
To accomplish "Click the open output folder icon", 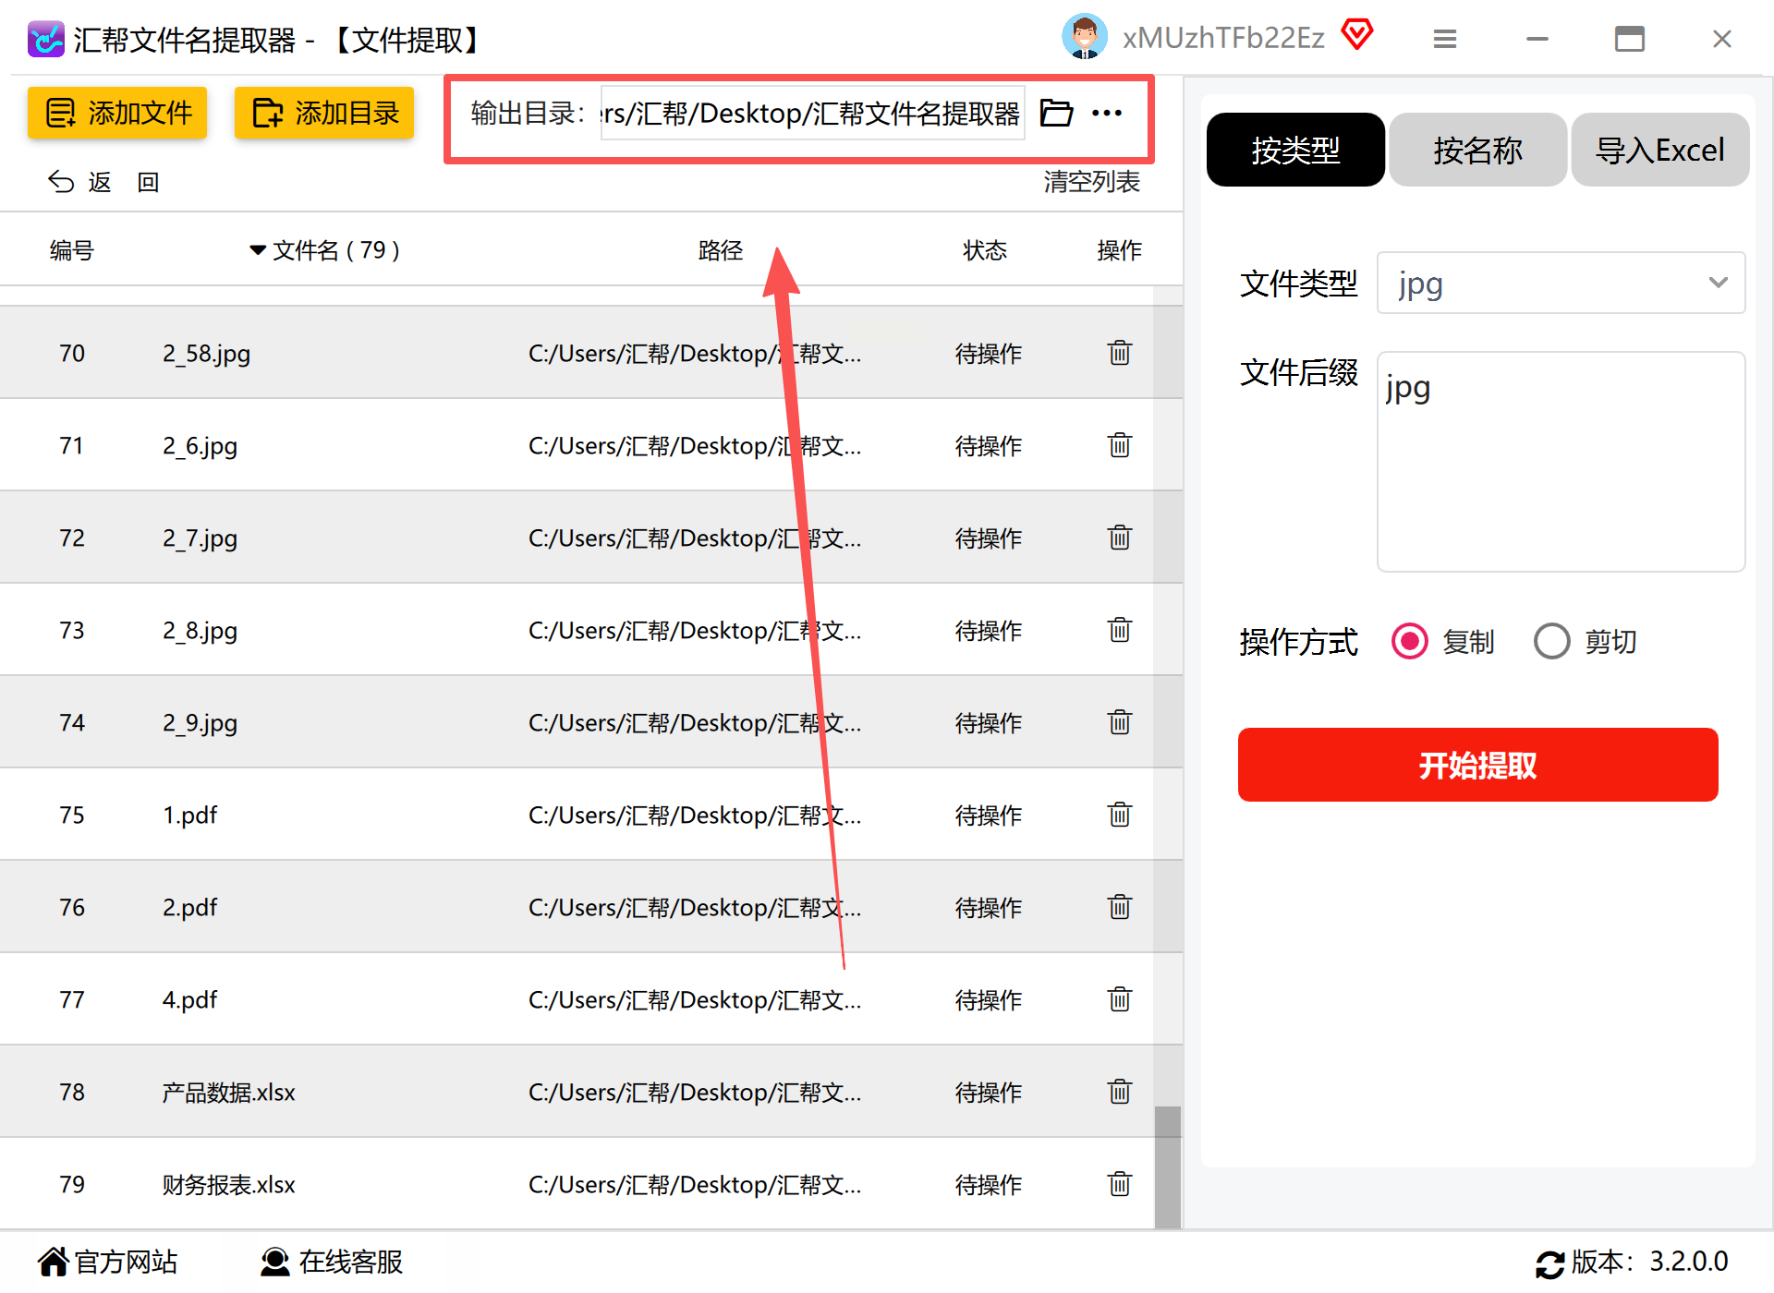I will pos(1055,113).
